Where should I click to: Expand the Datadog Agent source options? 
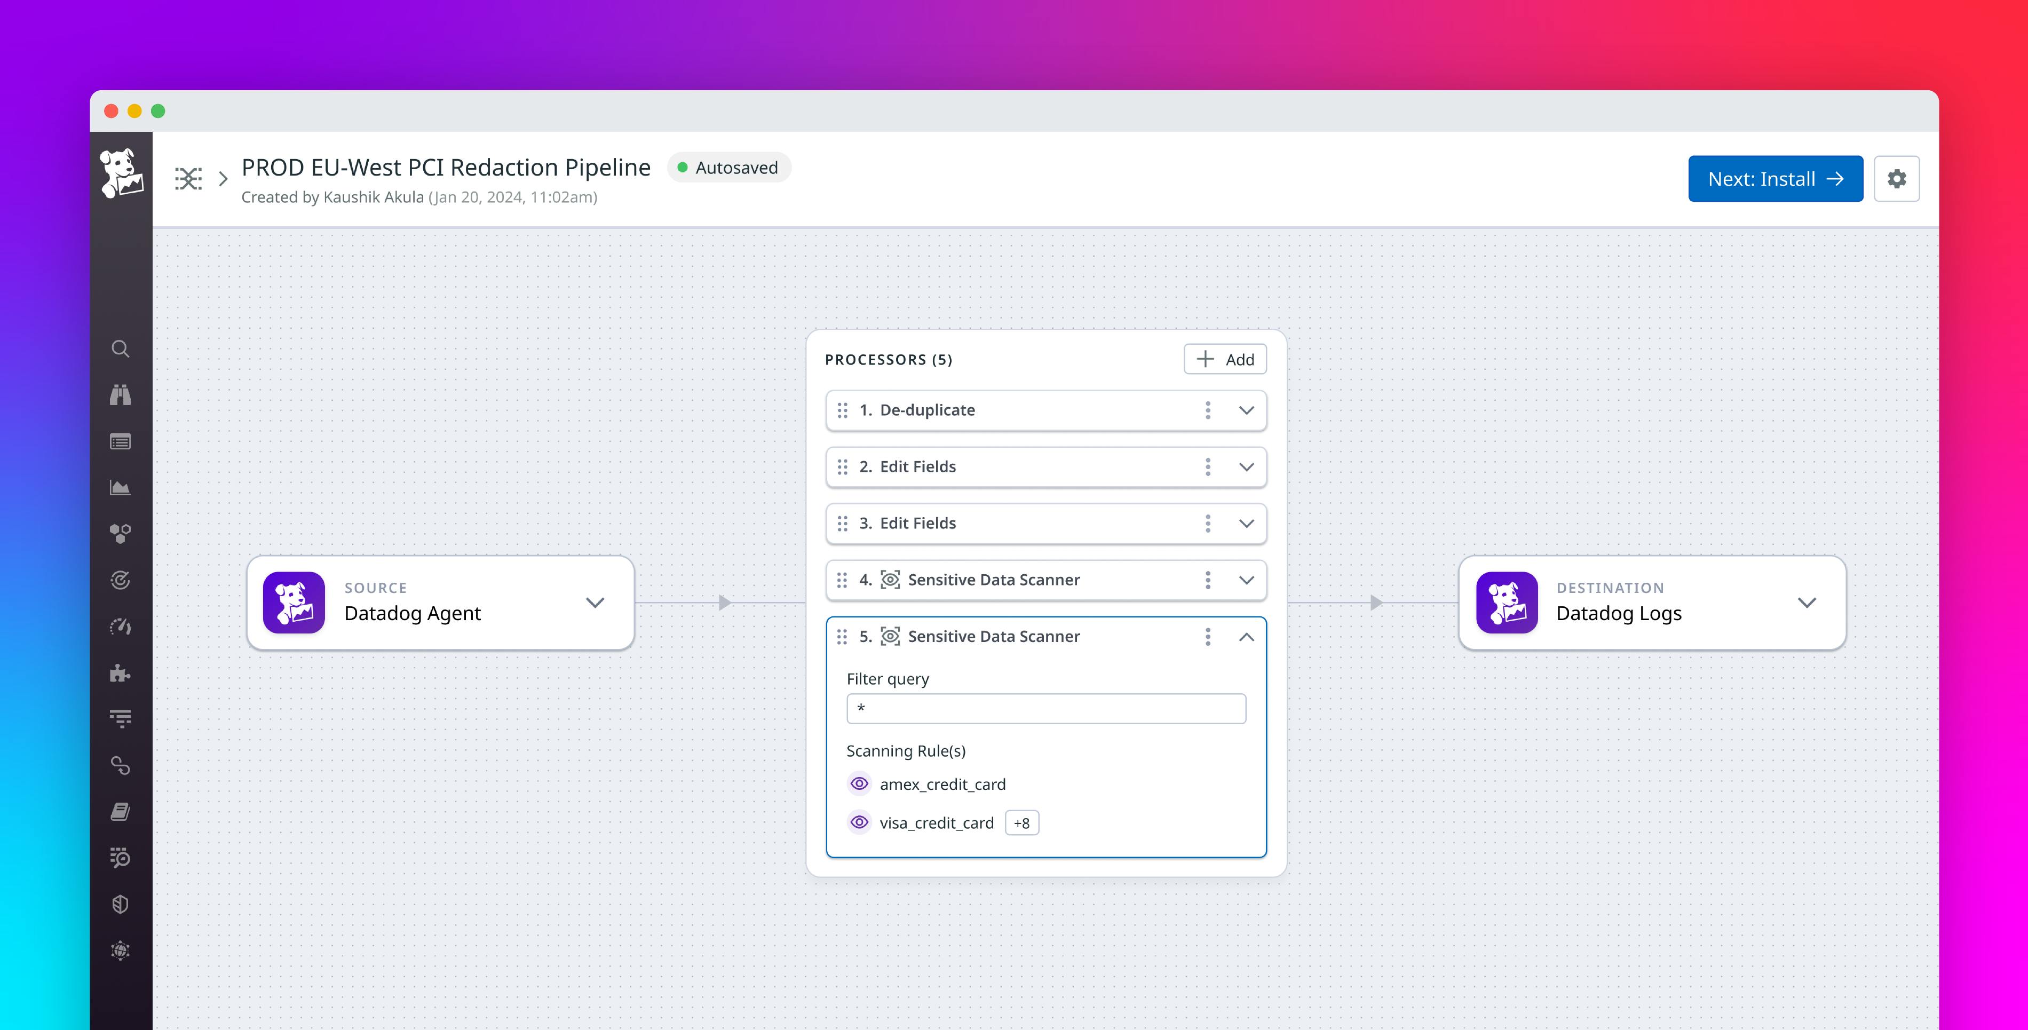coord(595,603)
